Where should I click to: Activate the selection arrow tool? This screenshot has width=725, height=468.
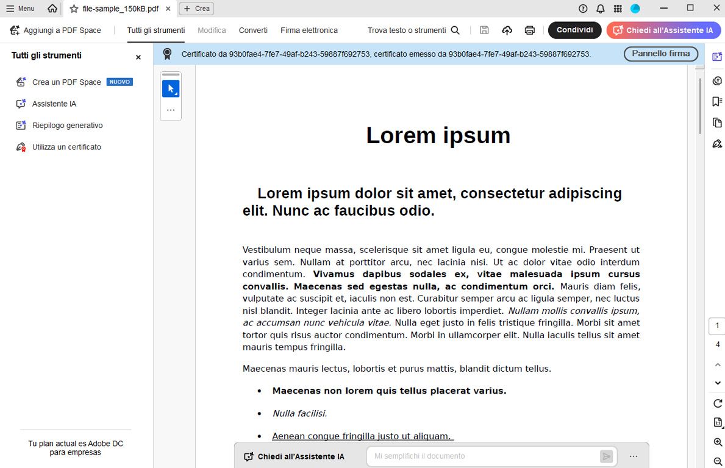(171, 87)
